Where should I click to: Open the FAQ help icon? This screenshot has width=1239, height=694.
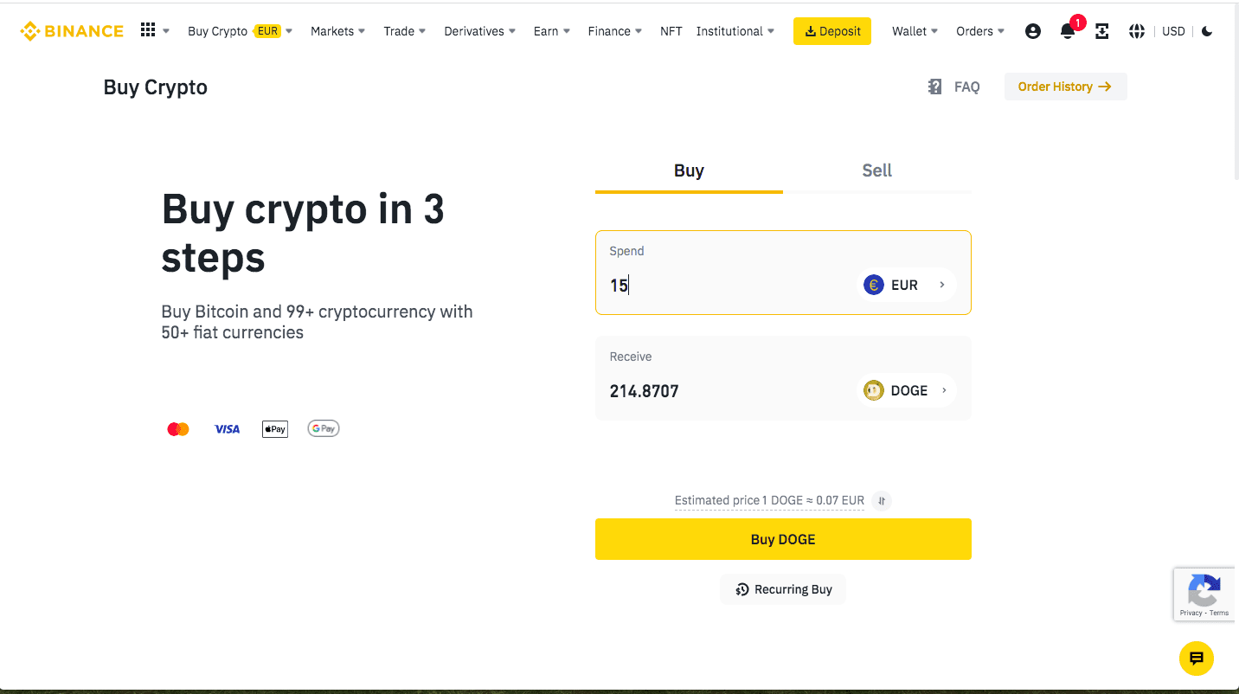[934, 87]
